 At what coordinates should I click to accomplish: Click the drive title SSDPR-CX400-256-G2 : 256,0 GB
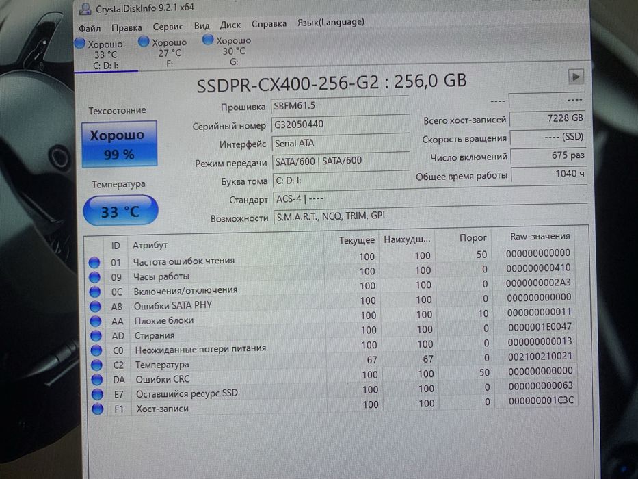331,83
